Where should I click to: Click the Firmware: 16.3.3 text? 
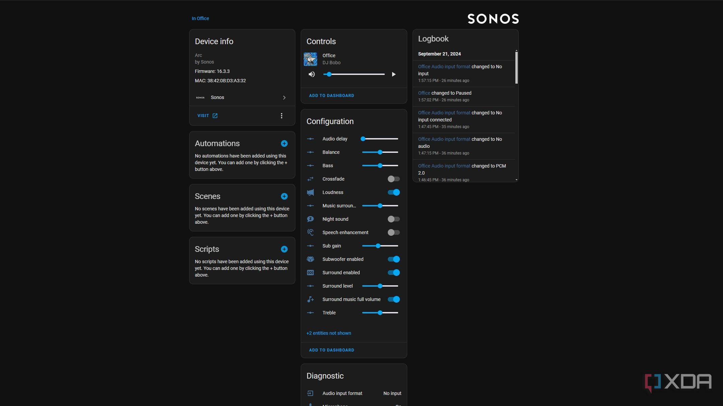pos(212,71)
